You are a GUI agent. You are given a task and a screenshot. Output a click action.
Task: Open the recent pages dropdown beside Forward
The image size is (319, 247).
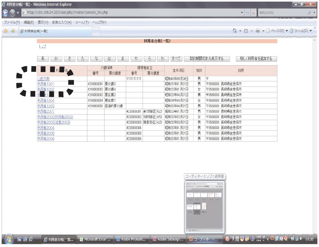pyautogui.click(x=18, y=13)
